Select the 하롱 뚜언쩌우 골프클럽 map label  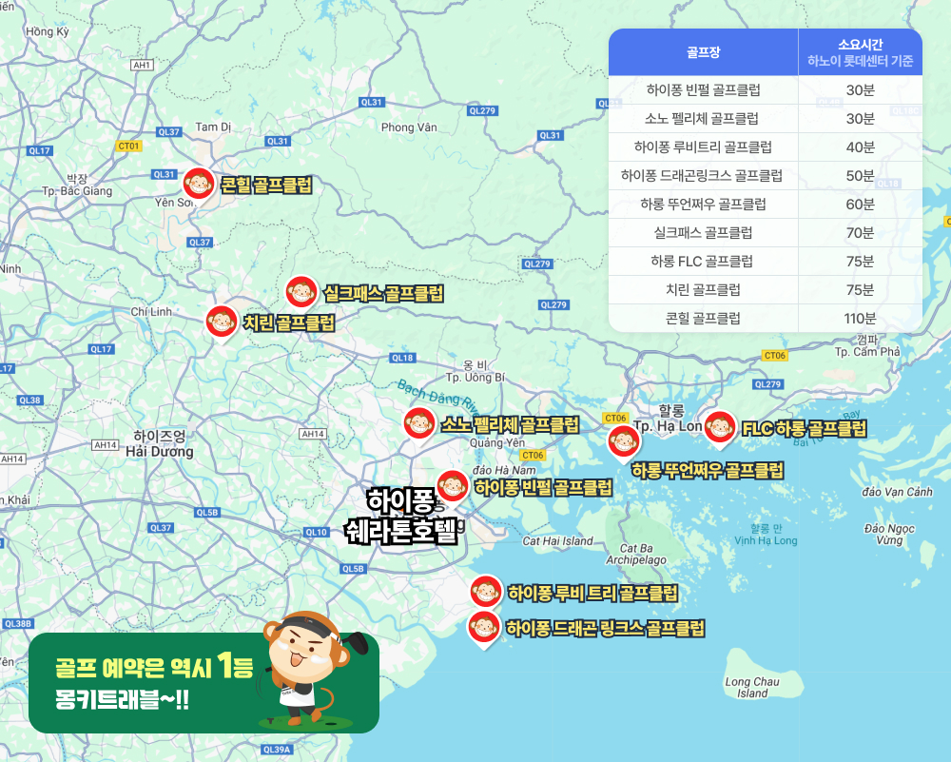pos(708,470)
